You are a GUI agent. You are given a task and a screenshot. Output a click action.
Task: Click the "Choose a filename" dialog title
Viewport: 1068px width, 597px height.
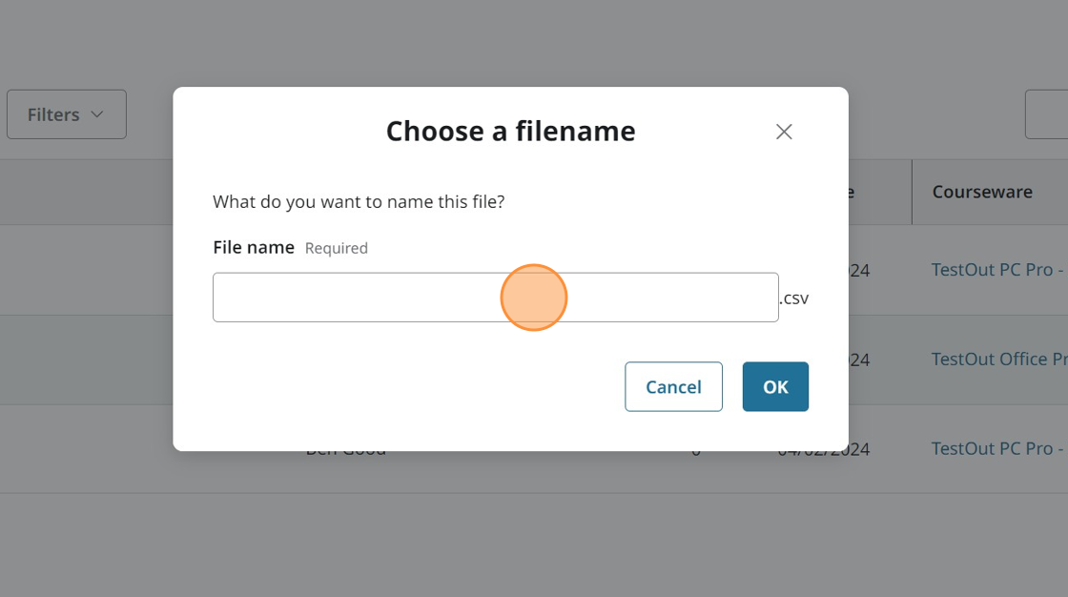[x=510, y=132]
